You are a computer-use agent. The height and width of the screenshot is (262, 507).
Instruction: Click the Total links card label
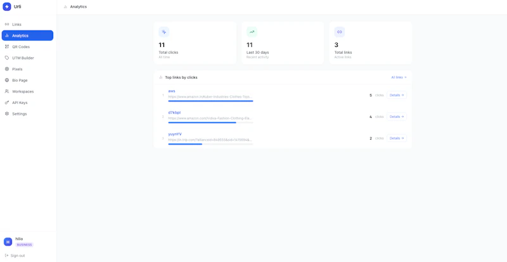coord(343,53)
